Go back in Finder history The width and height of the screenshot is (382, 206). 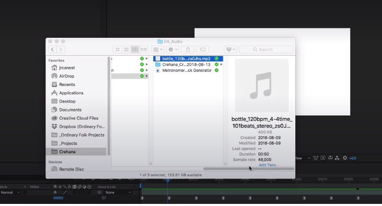coord(52,49)
